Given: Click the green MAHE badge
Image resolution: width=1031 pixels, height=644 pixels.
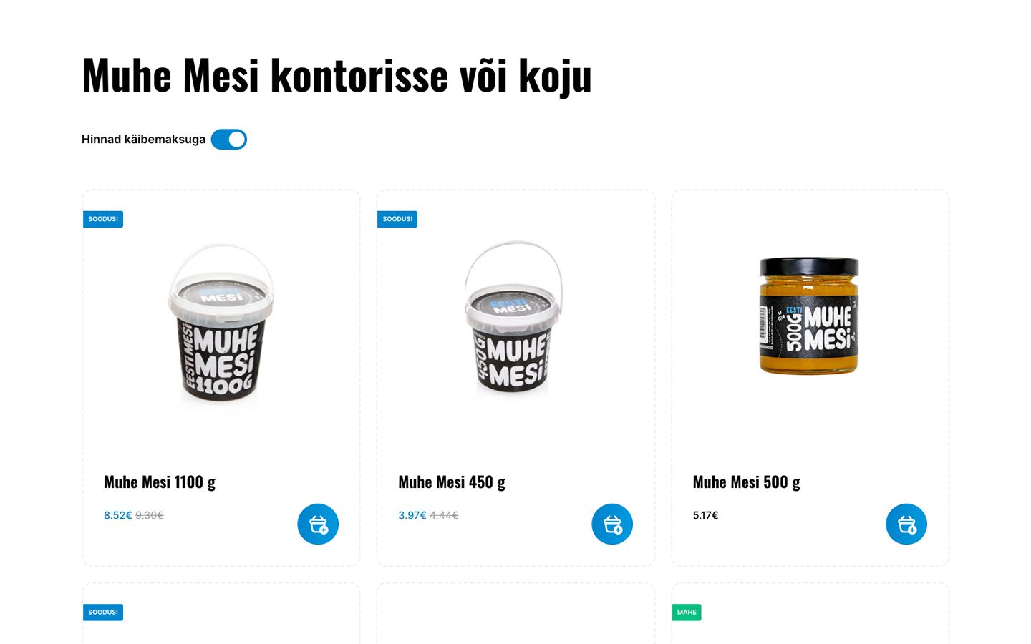Looking at the screenshot, I should pyautogui.click(x=687, y=613).
